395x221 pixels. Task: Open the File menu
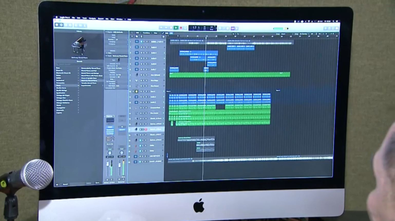[73, 18]
